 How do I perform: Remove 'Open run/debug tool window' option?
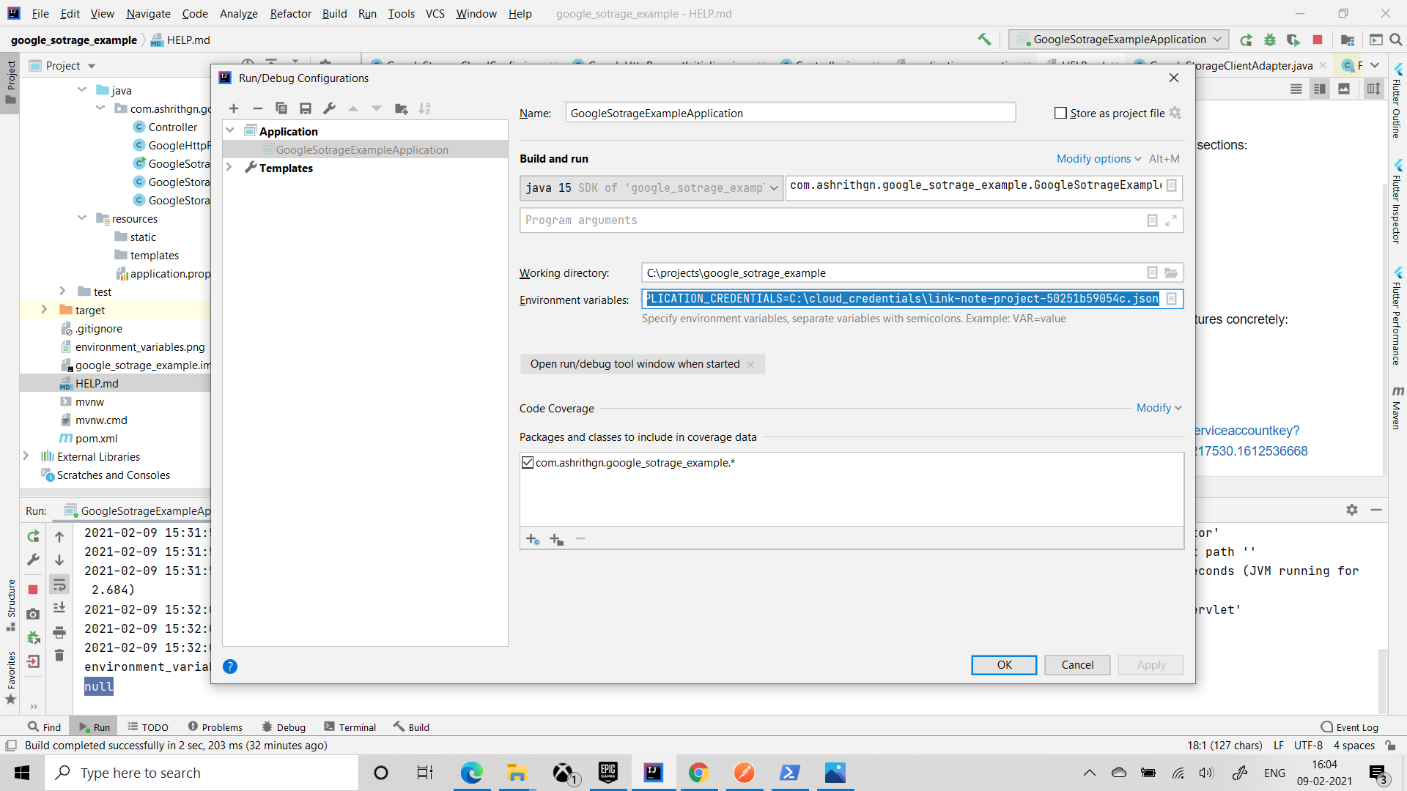tap(750, 365)
